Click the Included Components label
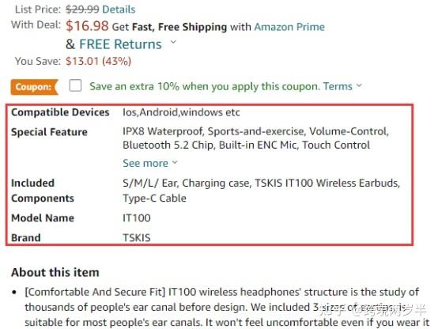Screen dimensions: 438x329 pyautogui.click(x=43, y=191)
